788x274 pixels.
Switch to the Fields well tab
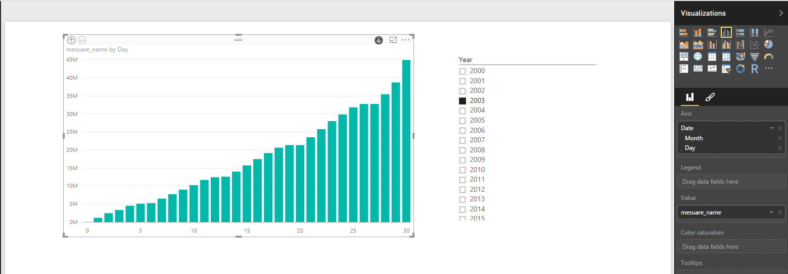(x=689, y=97)
